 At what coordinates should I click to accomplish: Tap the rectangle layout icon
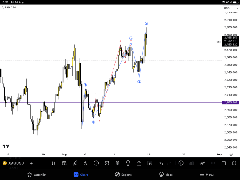coord(223,163)
